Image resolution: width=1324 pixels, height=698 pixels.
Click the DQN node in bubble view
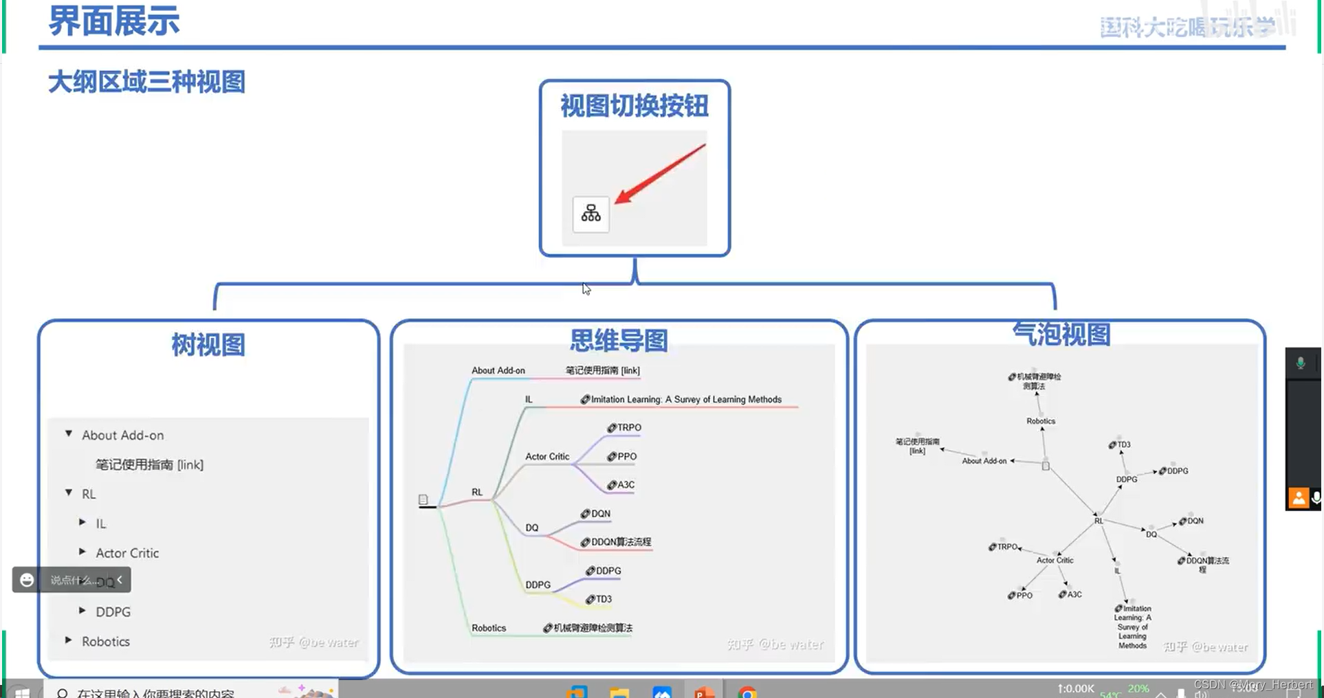pos(1191,521)
